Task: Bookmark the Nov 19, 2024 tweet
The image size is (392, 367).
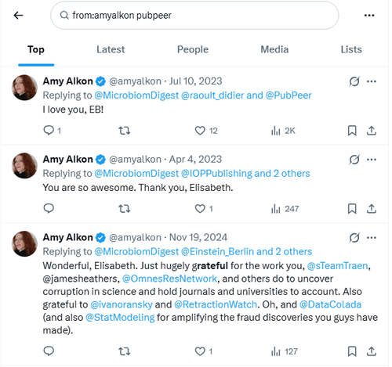Action: (352, 351)
